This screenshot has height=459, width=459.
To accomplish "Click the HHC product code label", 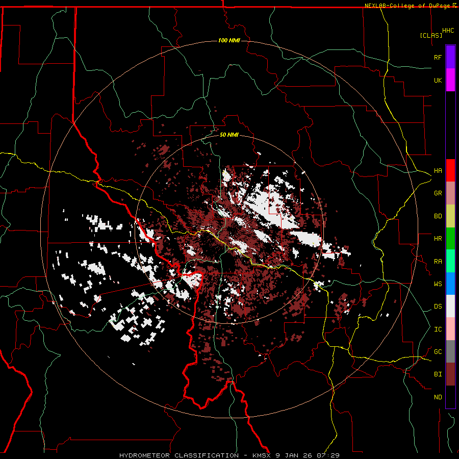I will [448, 31].
